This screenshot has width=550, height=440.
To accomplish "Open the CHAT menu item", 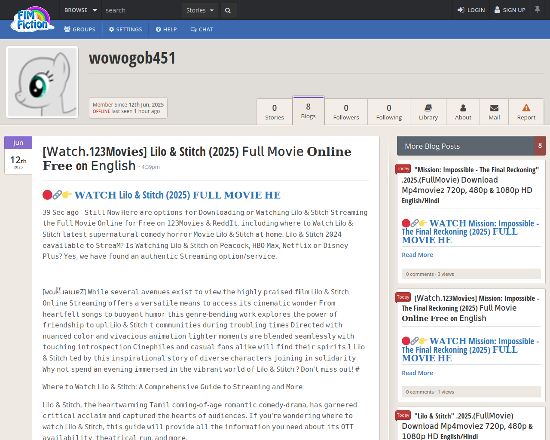I will (202, 29).
